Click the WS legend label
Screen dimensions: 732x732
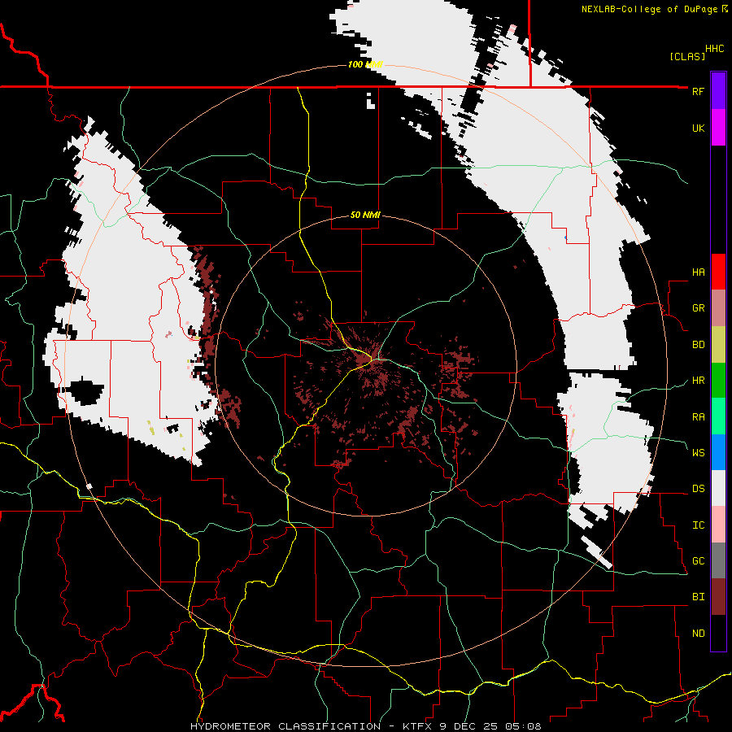pyautogui.click(x=698, y=452)
